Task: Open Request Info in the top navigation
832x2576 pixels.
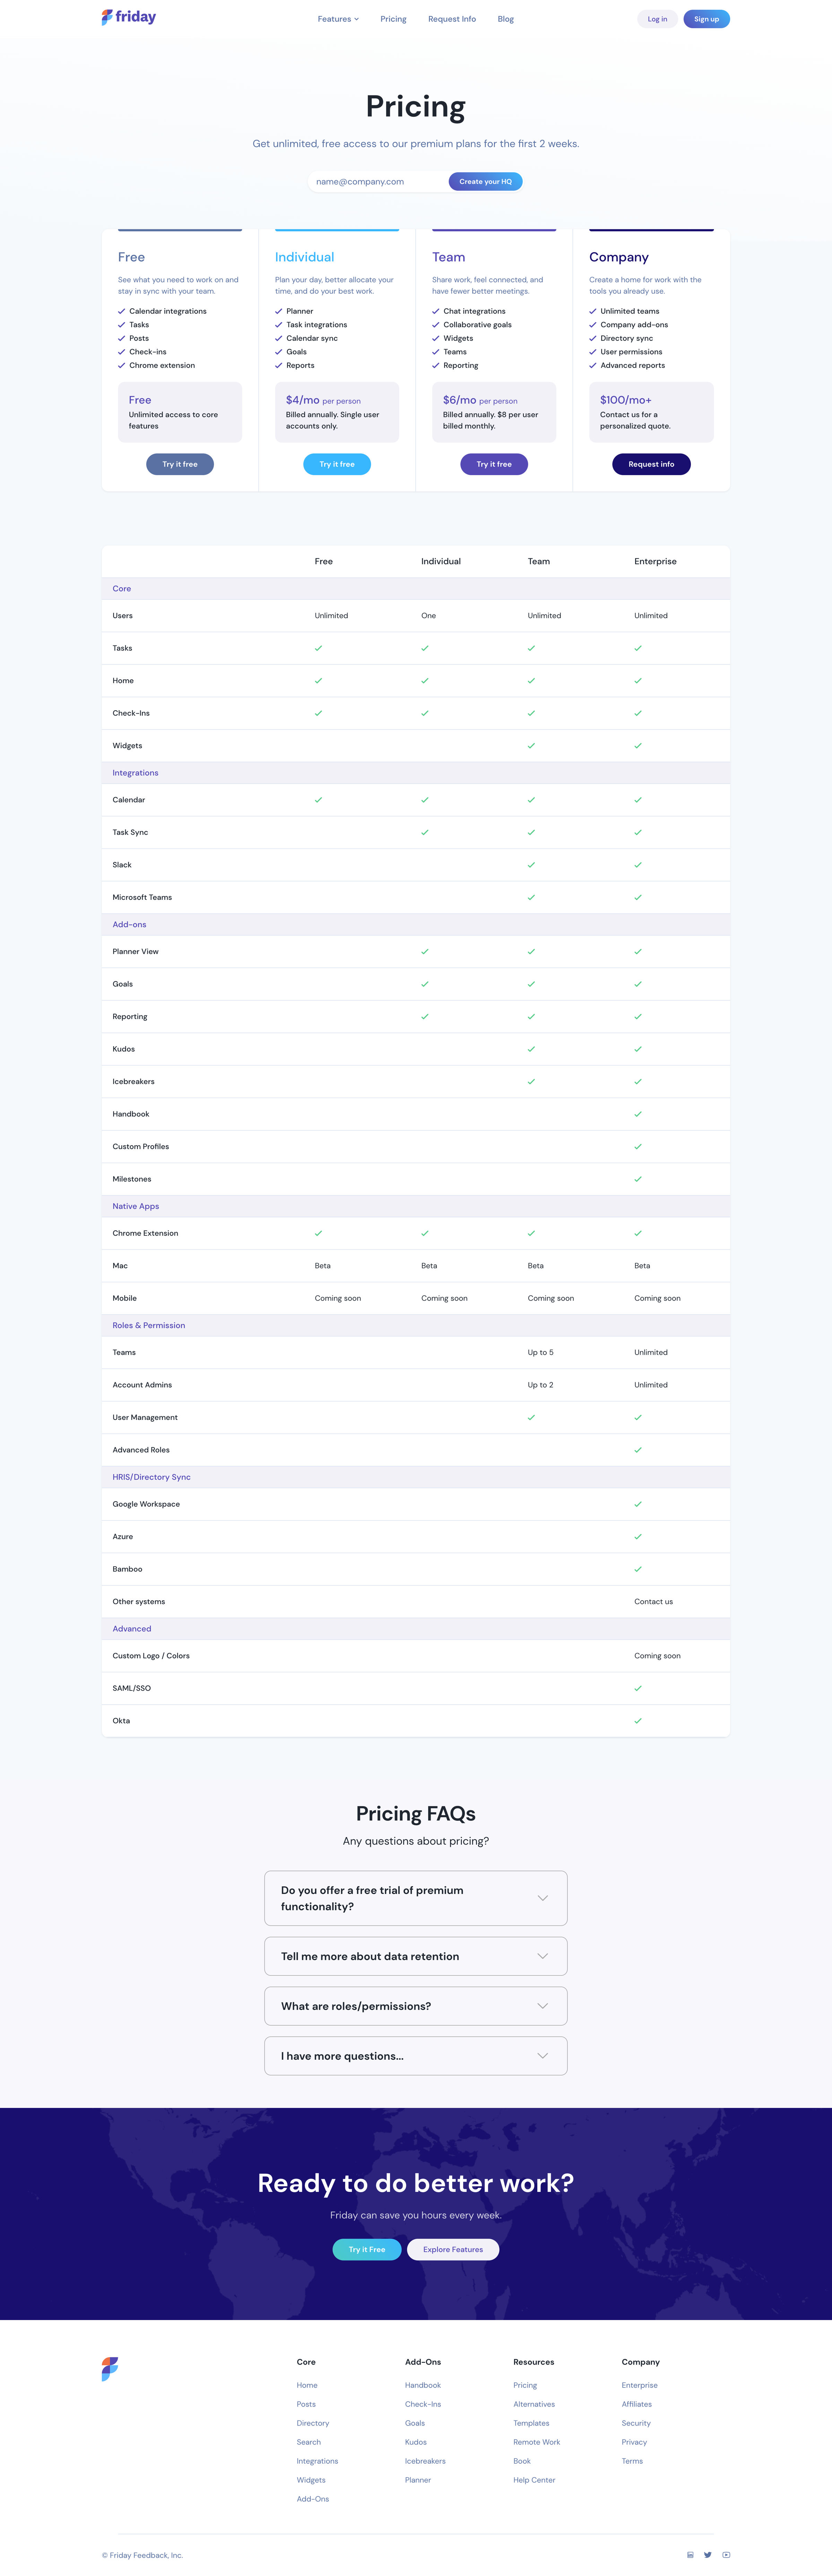Action: [x=452, y=19]
